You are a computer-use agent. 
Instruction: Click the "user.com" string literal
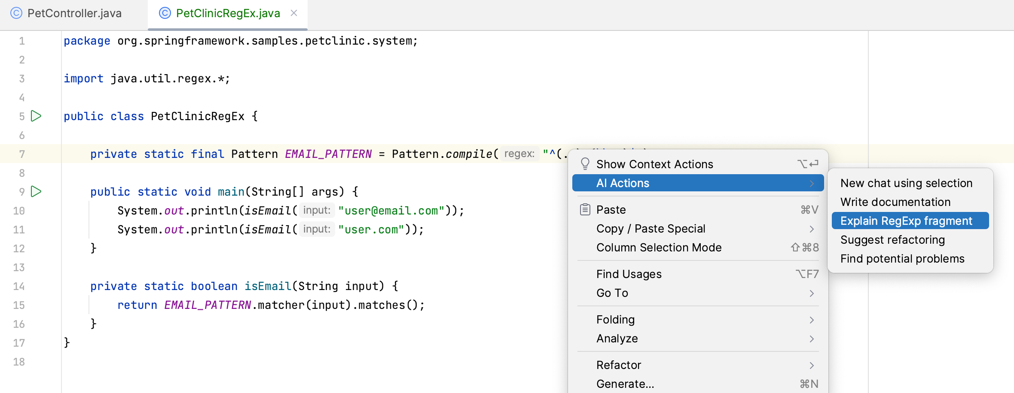tap(371, 229)
